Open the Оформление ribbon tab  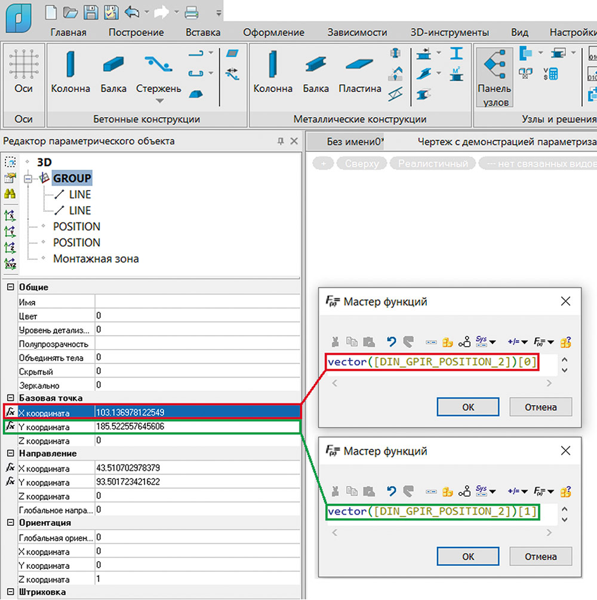(x=273, y=32)
